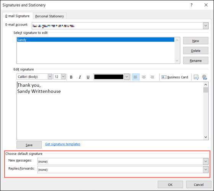Align signature text right
214x191 pixels.
152,77
